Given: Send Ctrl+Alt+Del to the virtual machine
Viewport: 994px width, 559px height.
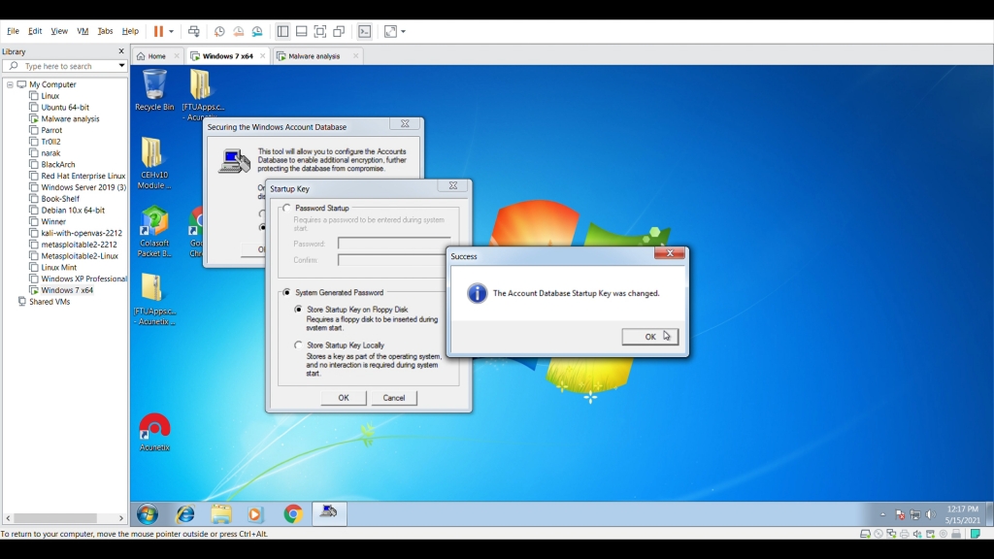Looking at the screenshot, I should coord(194,31).
